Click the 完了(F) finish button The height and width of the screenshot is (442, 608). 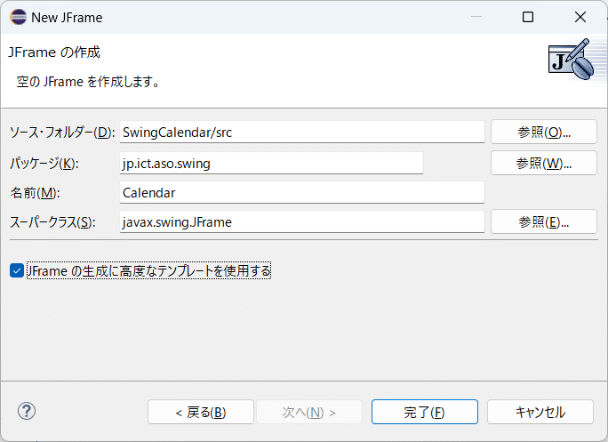click(425, 412)
